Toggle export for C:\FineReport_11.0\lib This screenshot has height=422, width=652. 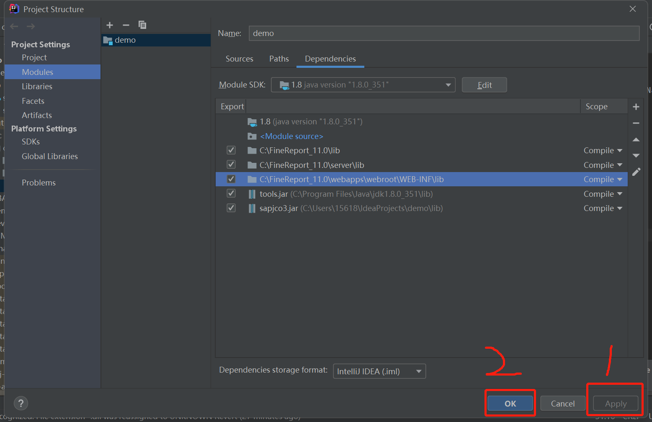click(231, 150)
